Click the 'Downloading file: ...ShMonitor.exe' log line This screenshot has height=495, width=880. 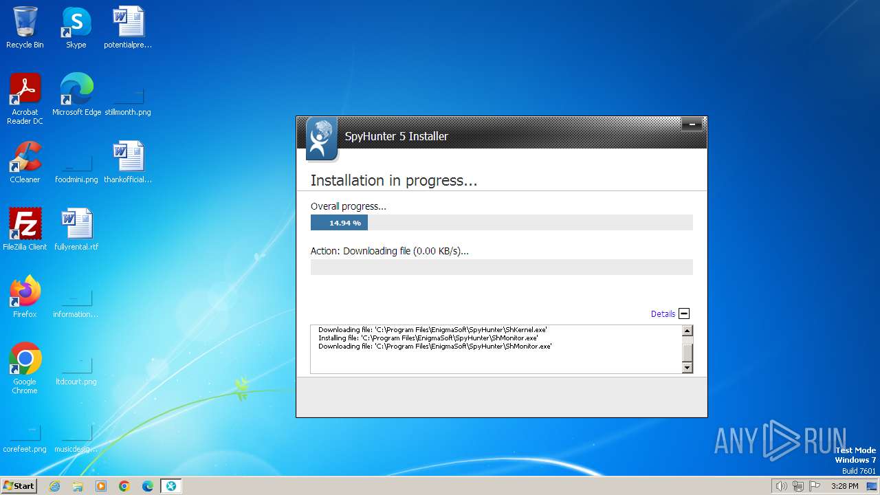click(x=434, y=346)
